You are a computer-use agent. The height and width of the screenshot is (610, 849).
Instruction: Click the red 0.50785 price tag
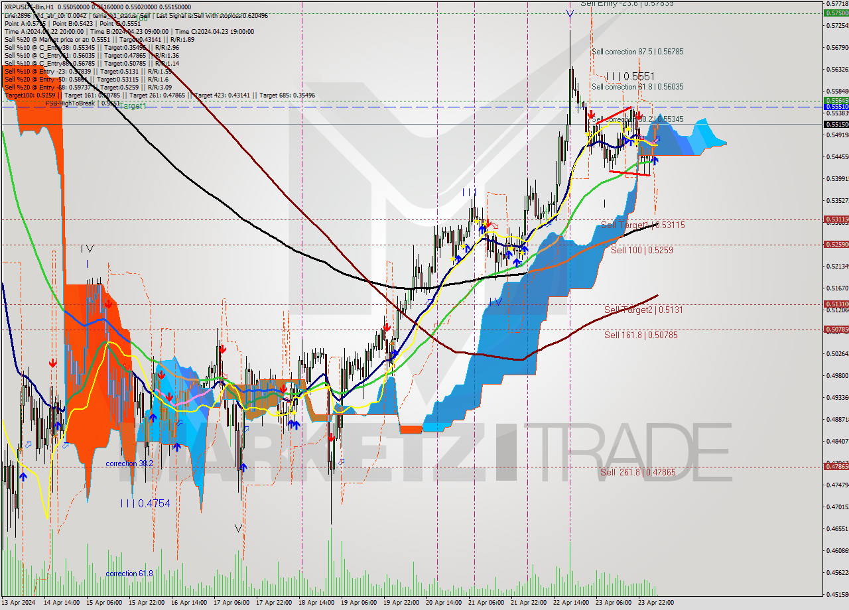pyautogui.click(x=836, y=329)
